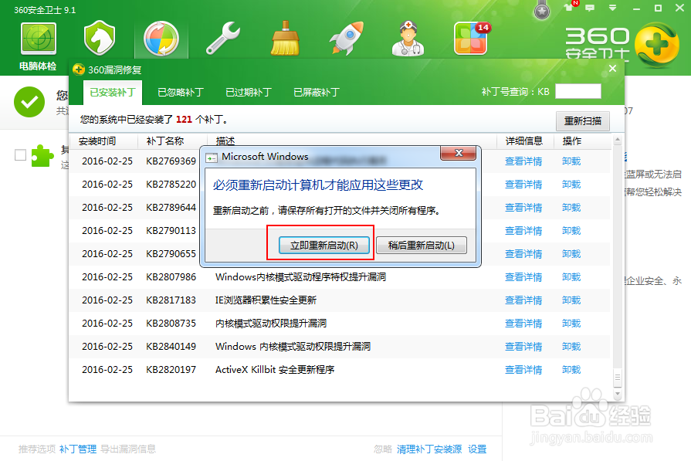Sort by 安装时间 column header
This screenshot has height=461, width=691.
tap(97, 141)
